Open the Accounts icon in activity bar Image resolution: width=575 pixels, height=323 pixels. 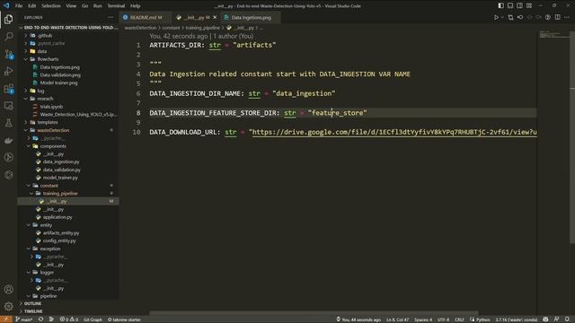point(8,289)
